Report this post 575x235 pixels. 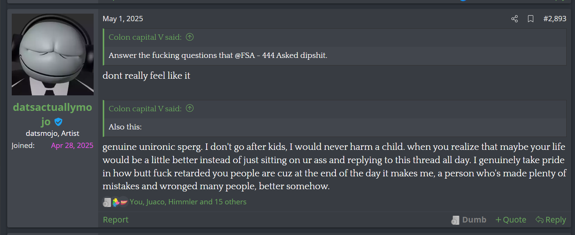point(116,220)
